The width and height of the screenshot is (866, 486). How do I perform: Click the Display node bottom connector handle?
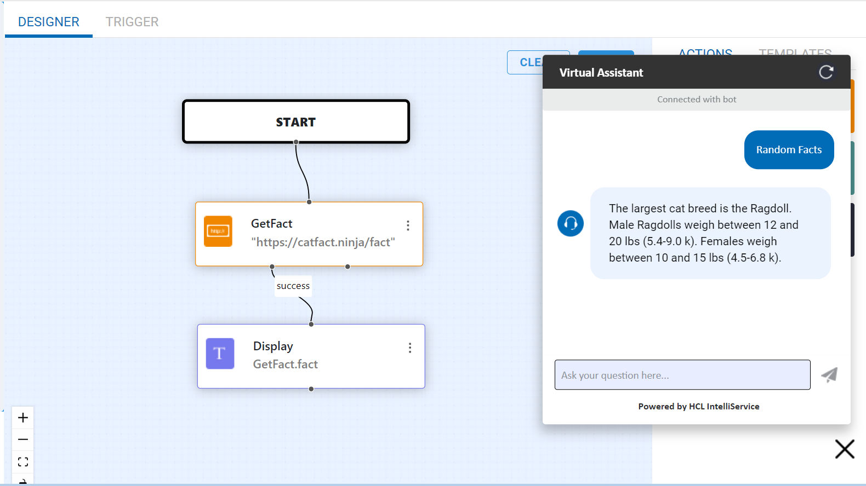click(311, 389)
